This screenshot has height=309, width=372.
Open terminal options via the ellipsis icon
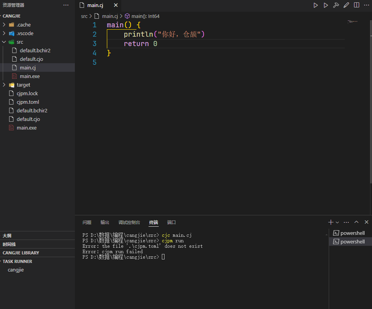pyautogui.click(x=346, y=222)
